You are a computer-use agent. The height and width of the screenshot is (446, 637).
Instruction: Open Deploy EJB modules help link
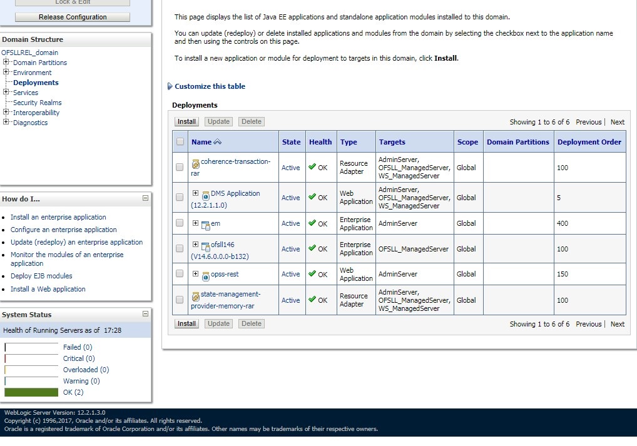coord(41,276)
